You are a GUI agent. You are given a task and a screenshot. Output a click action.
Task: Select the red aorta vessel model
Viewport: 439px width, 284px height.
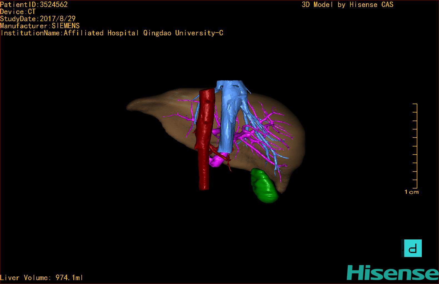click(205, 139)
